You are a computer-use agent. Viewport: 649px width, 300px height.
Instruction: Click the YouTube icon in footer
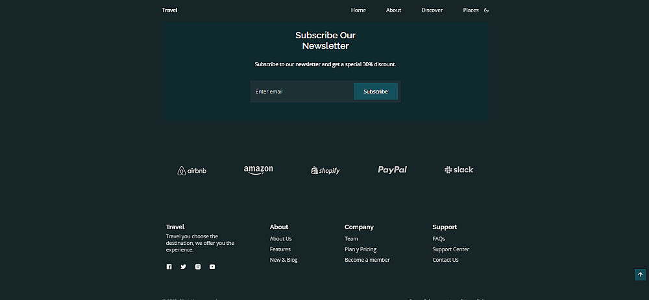212,267
